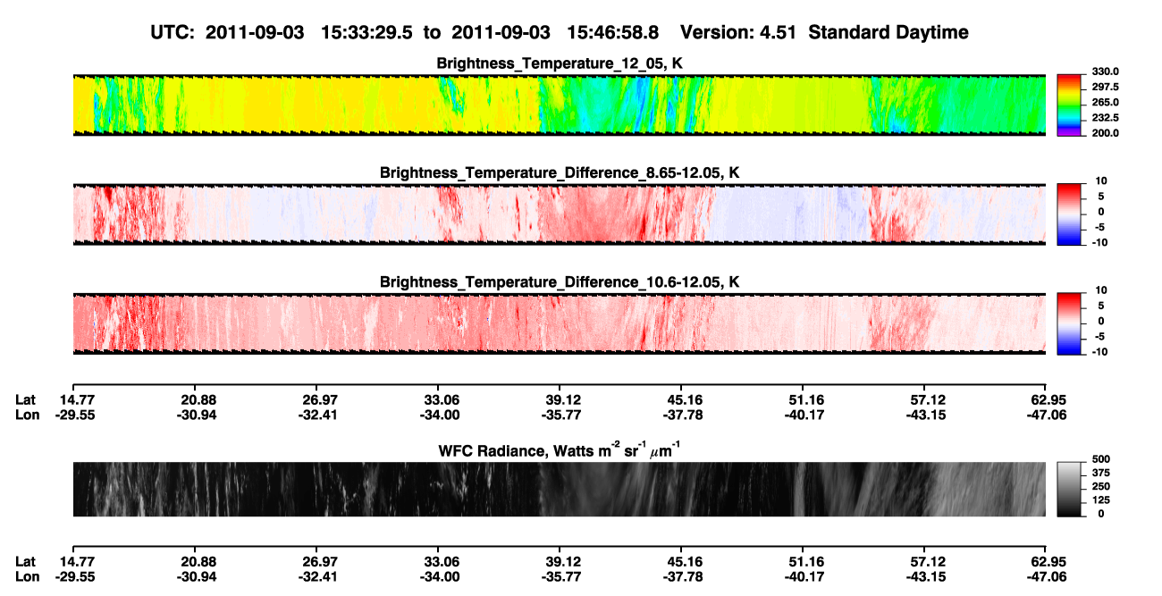Image resolution: width=1162 pixels, height=596 pixels.
Task: Click latitude '14.77' under the 10.6-12.05 panel
Action: pyautogui.click(x=77, y=399)
